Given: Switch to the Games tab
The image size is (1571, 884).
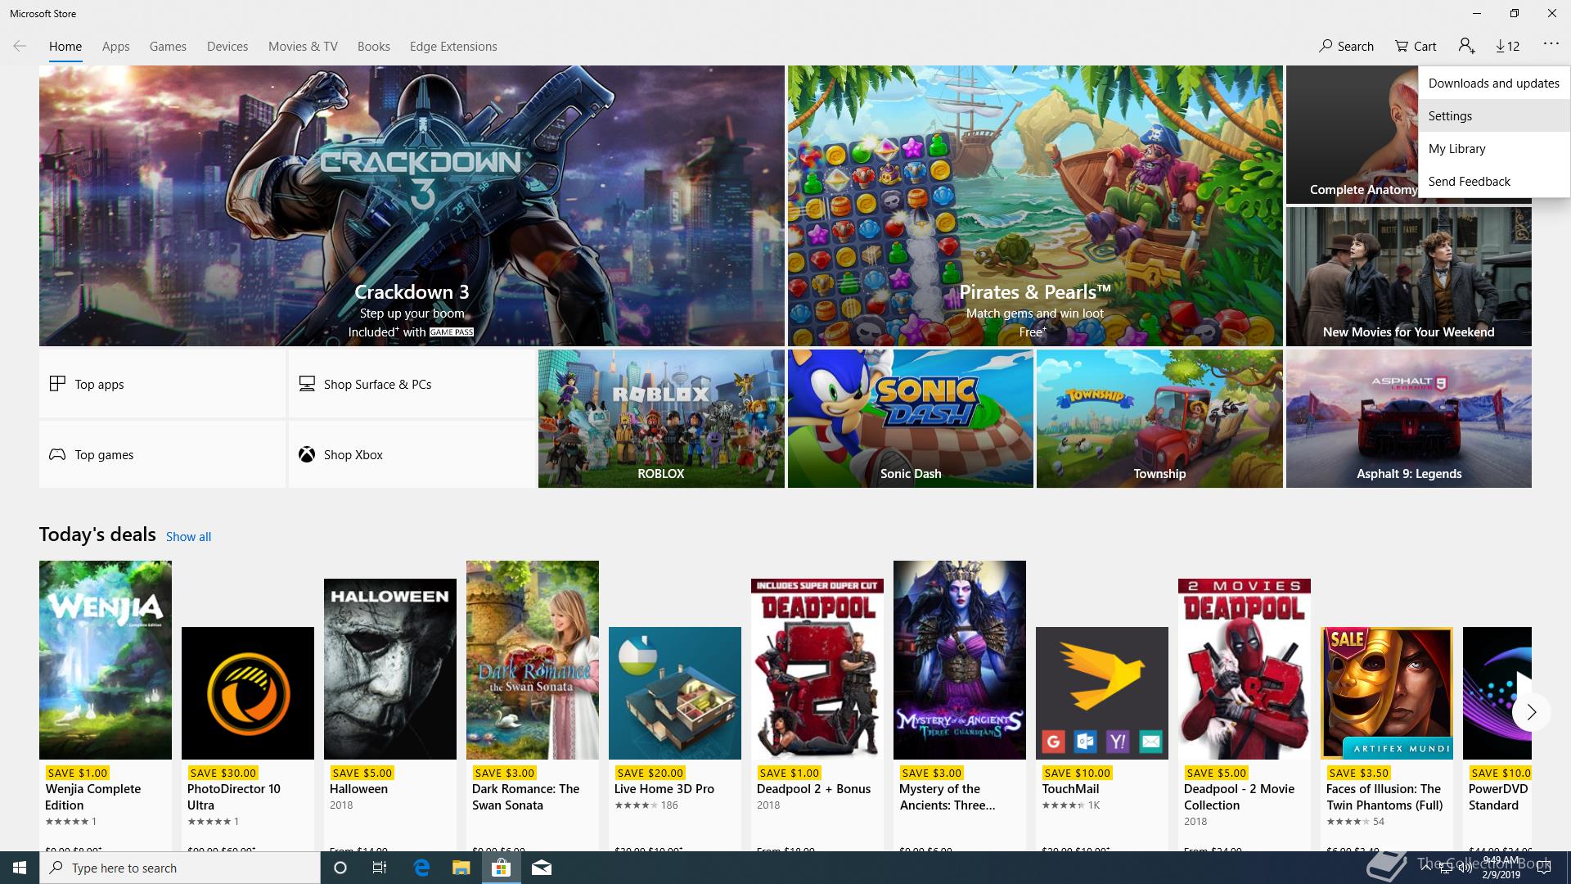Looking at the screenshot, I should pyautogui.click(x=168, y=47).
